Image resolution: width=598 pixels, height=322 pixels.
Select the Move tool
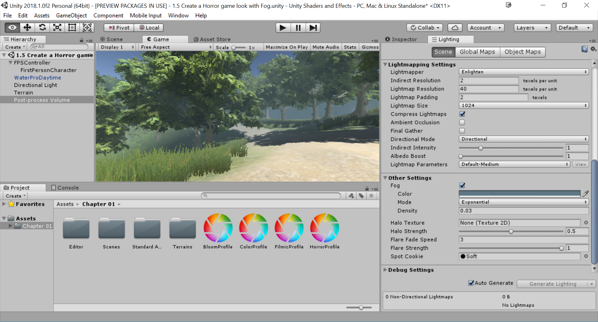tap(27, 28)
